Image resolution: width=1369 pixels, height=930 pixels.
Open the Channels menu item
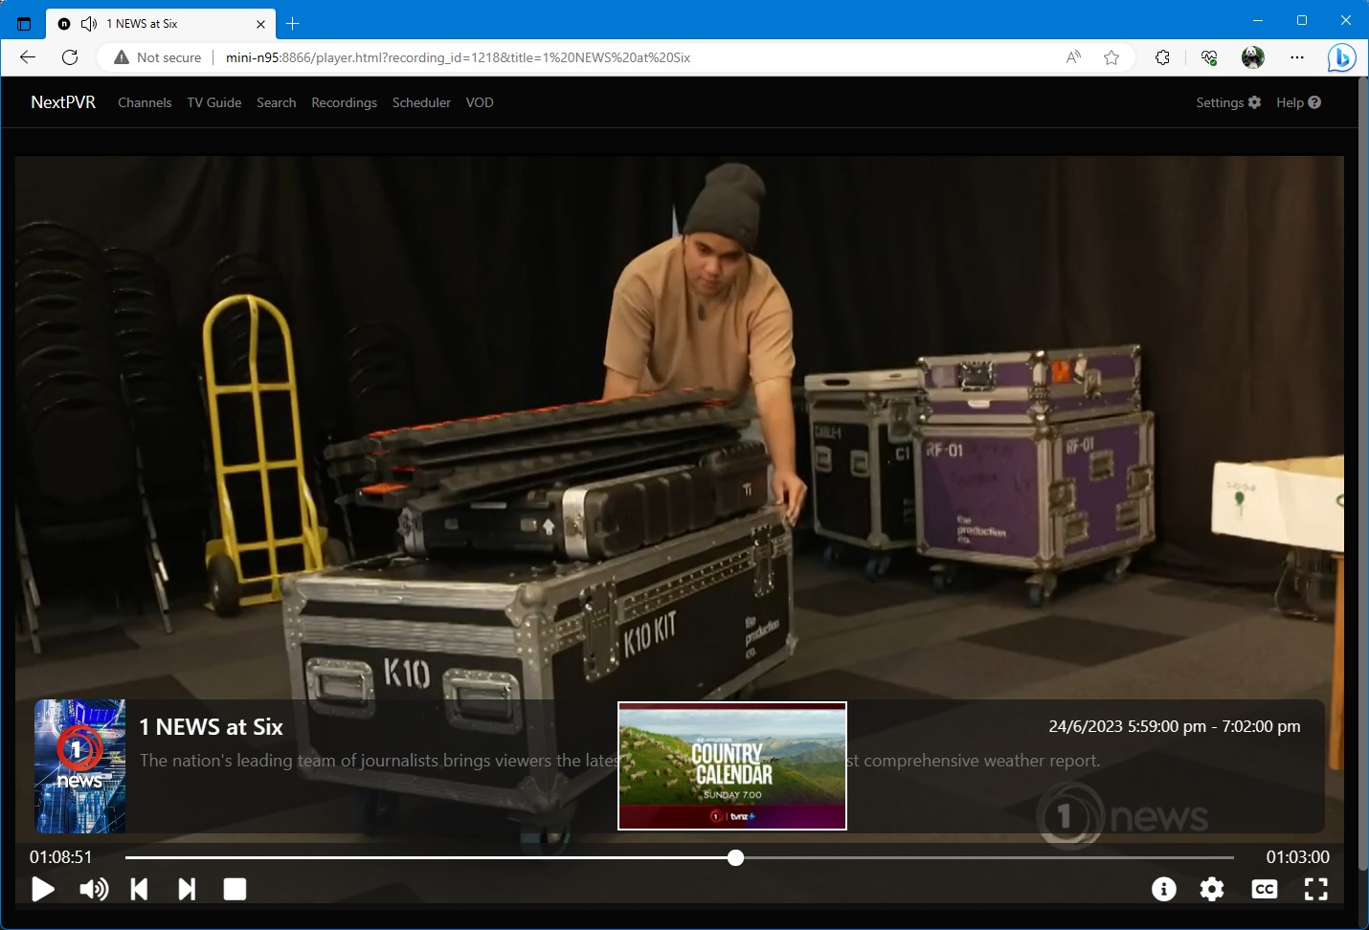(x=145, y=102)
